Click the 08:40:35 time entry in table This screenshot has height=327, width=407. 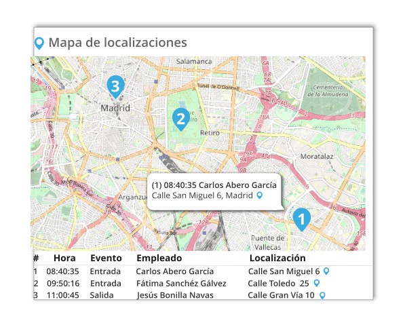(x=62, y=271)
